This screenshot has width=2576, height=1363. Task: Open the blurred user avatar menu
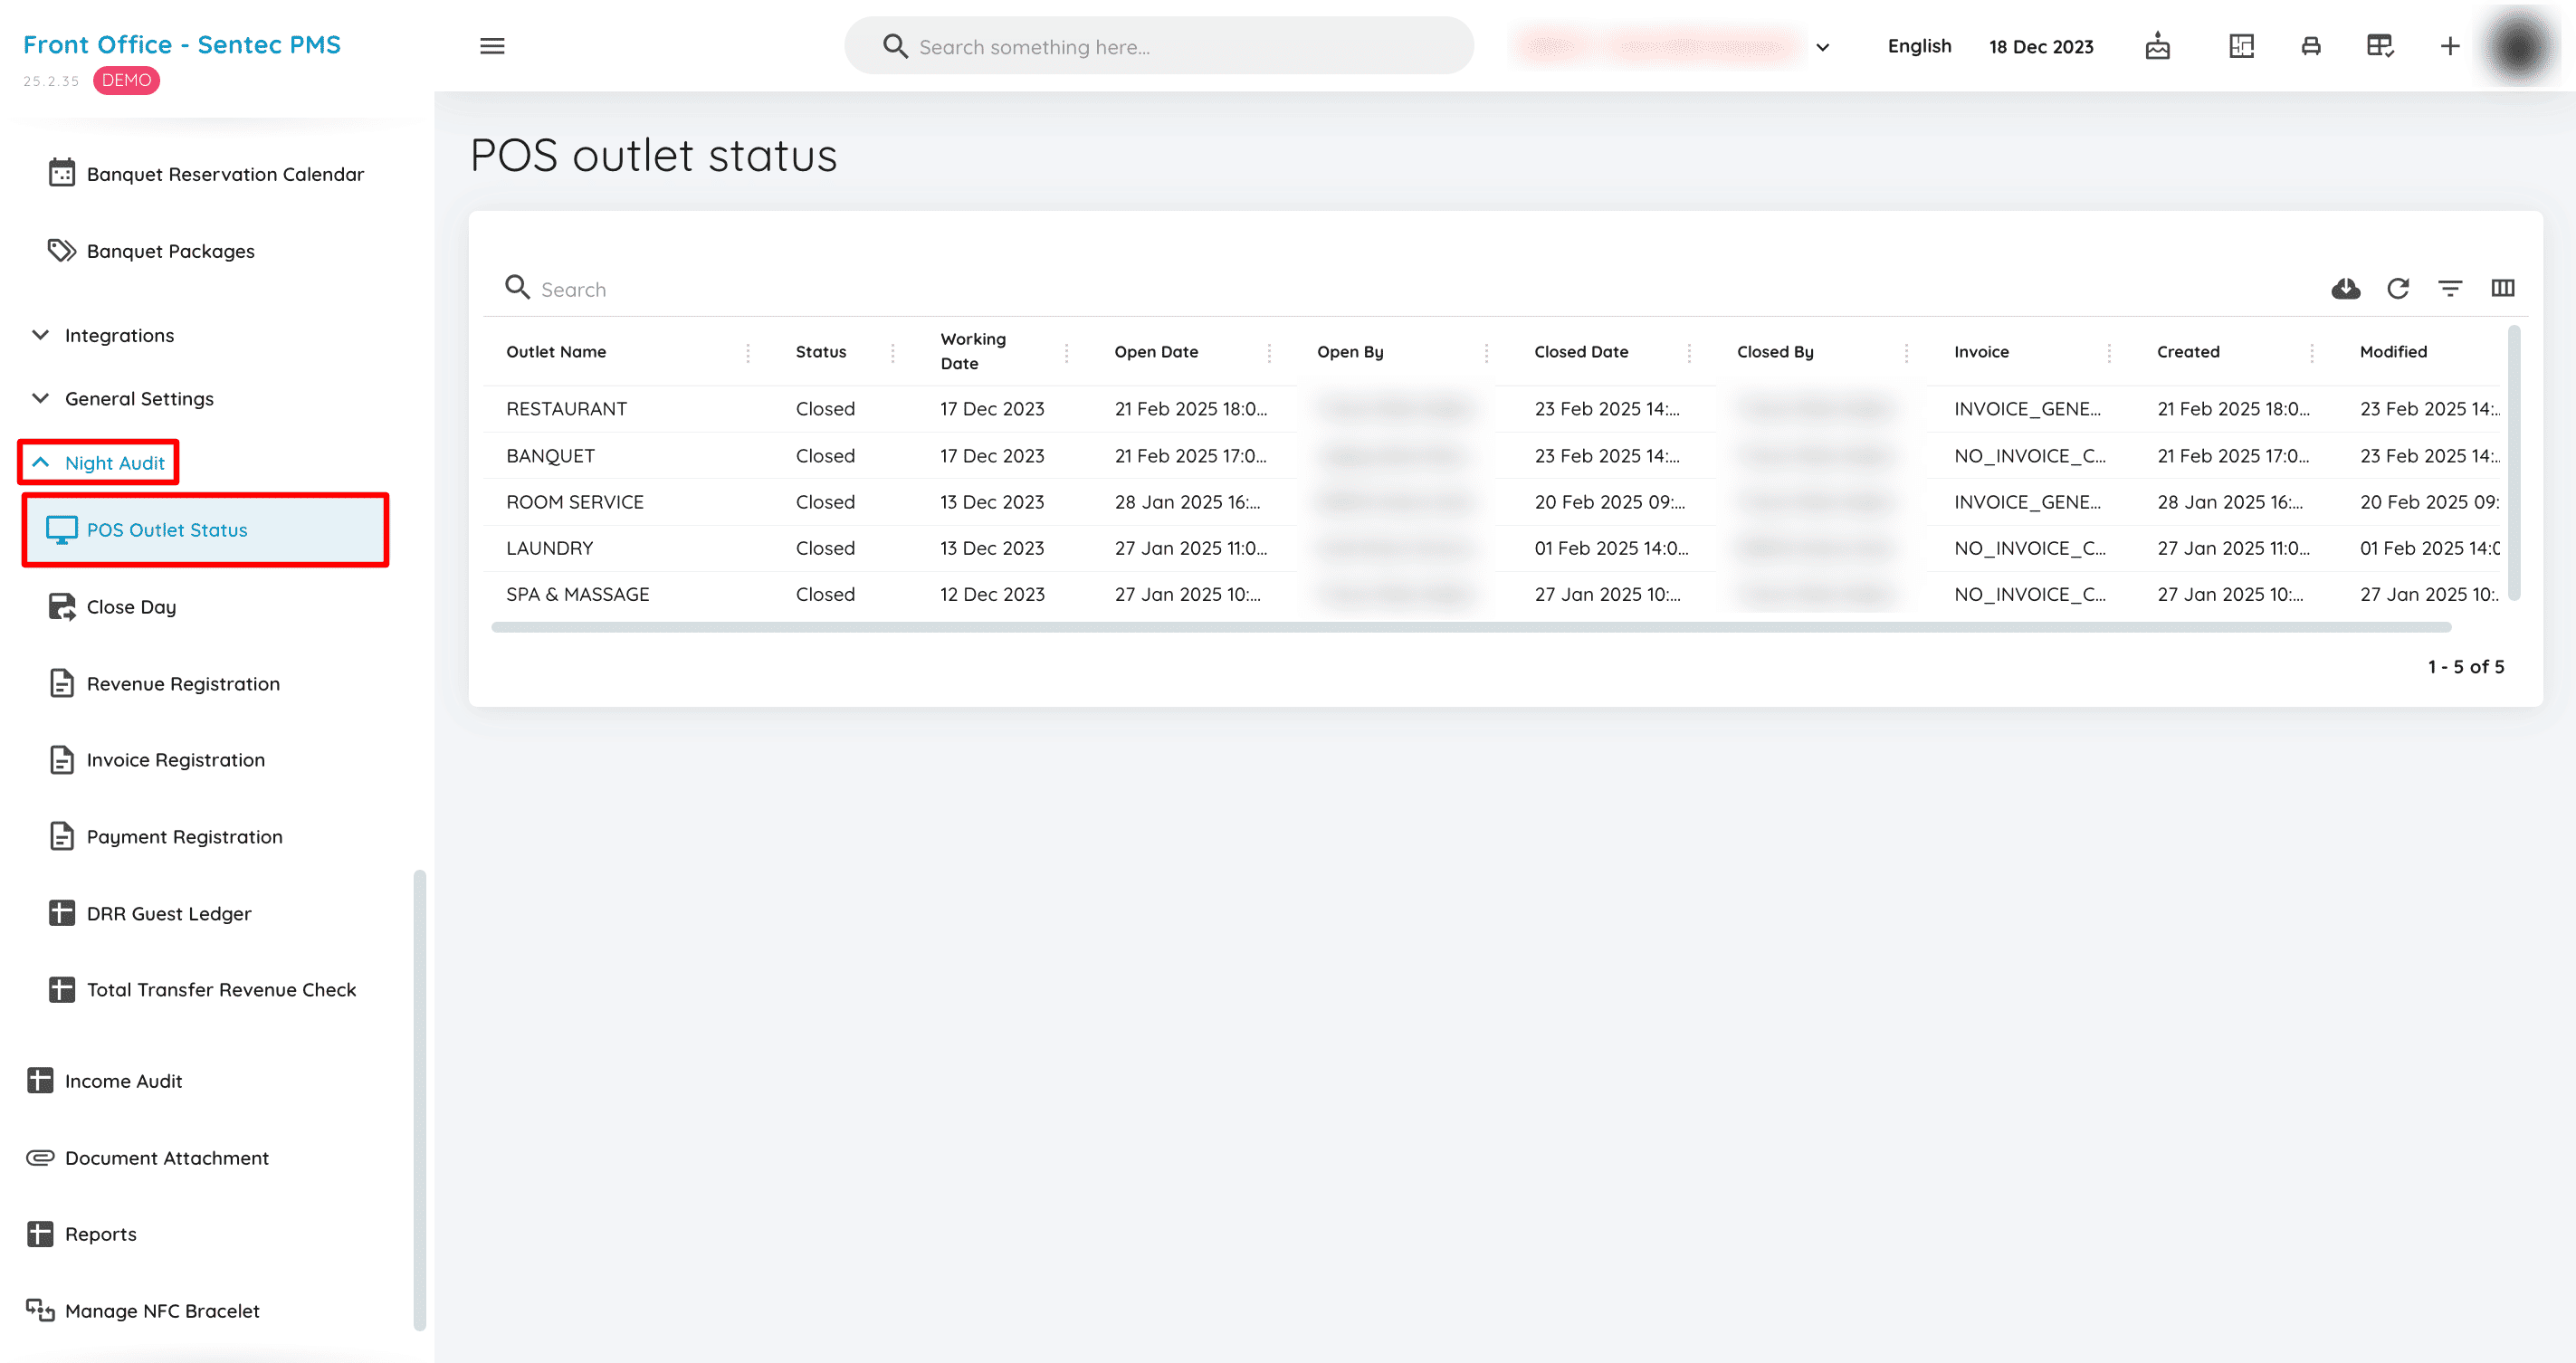[x=2520, y=46]
